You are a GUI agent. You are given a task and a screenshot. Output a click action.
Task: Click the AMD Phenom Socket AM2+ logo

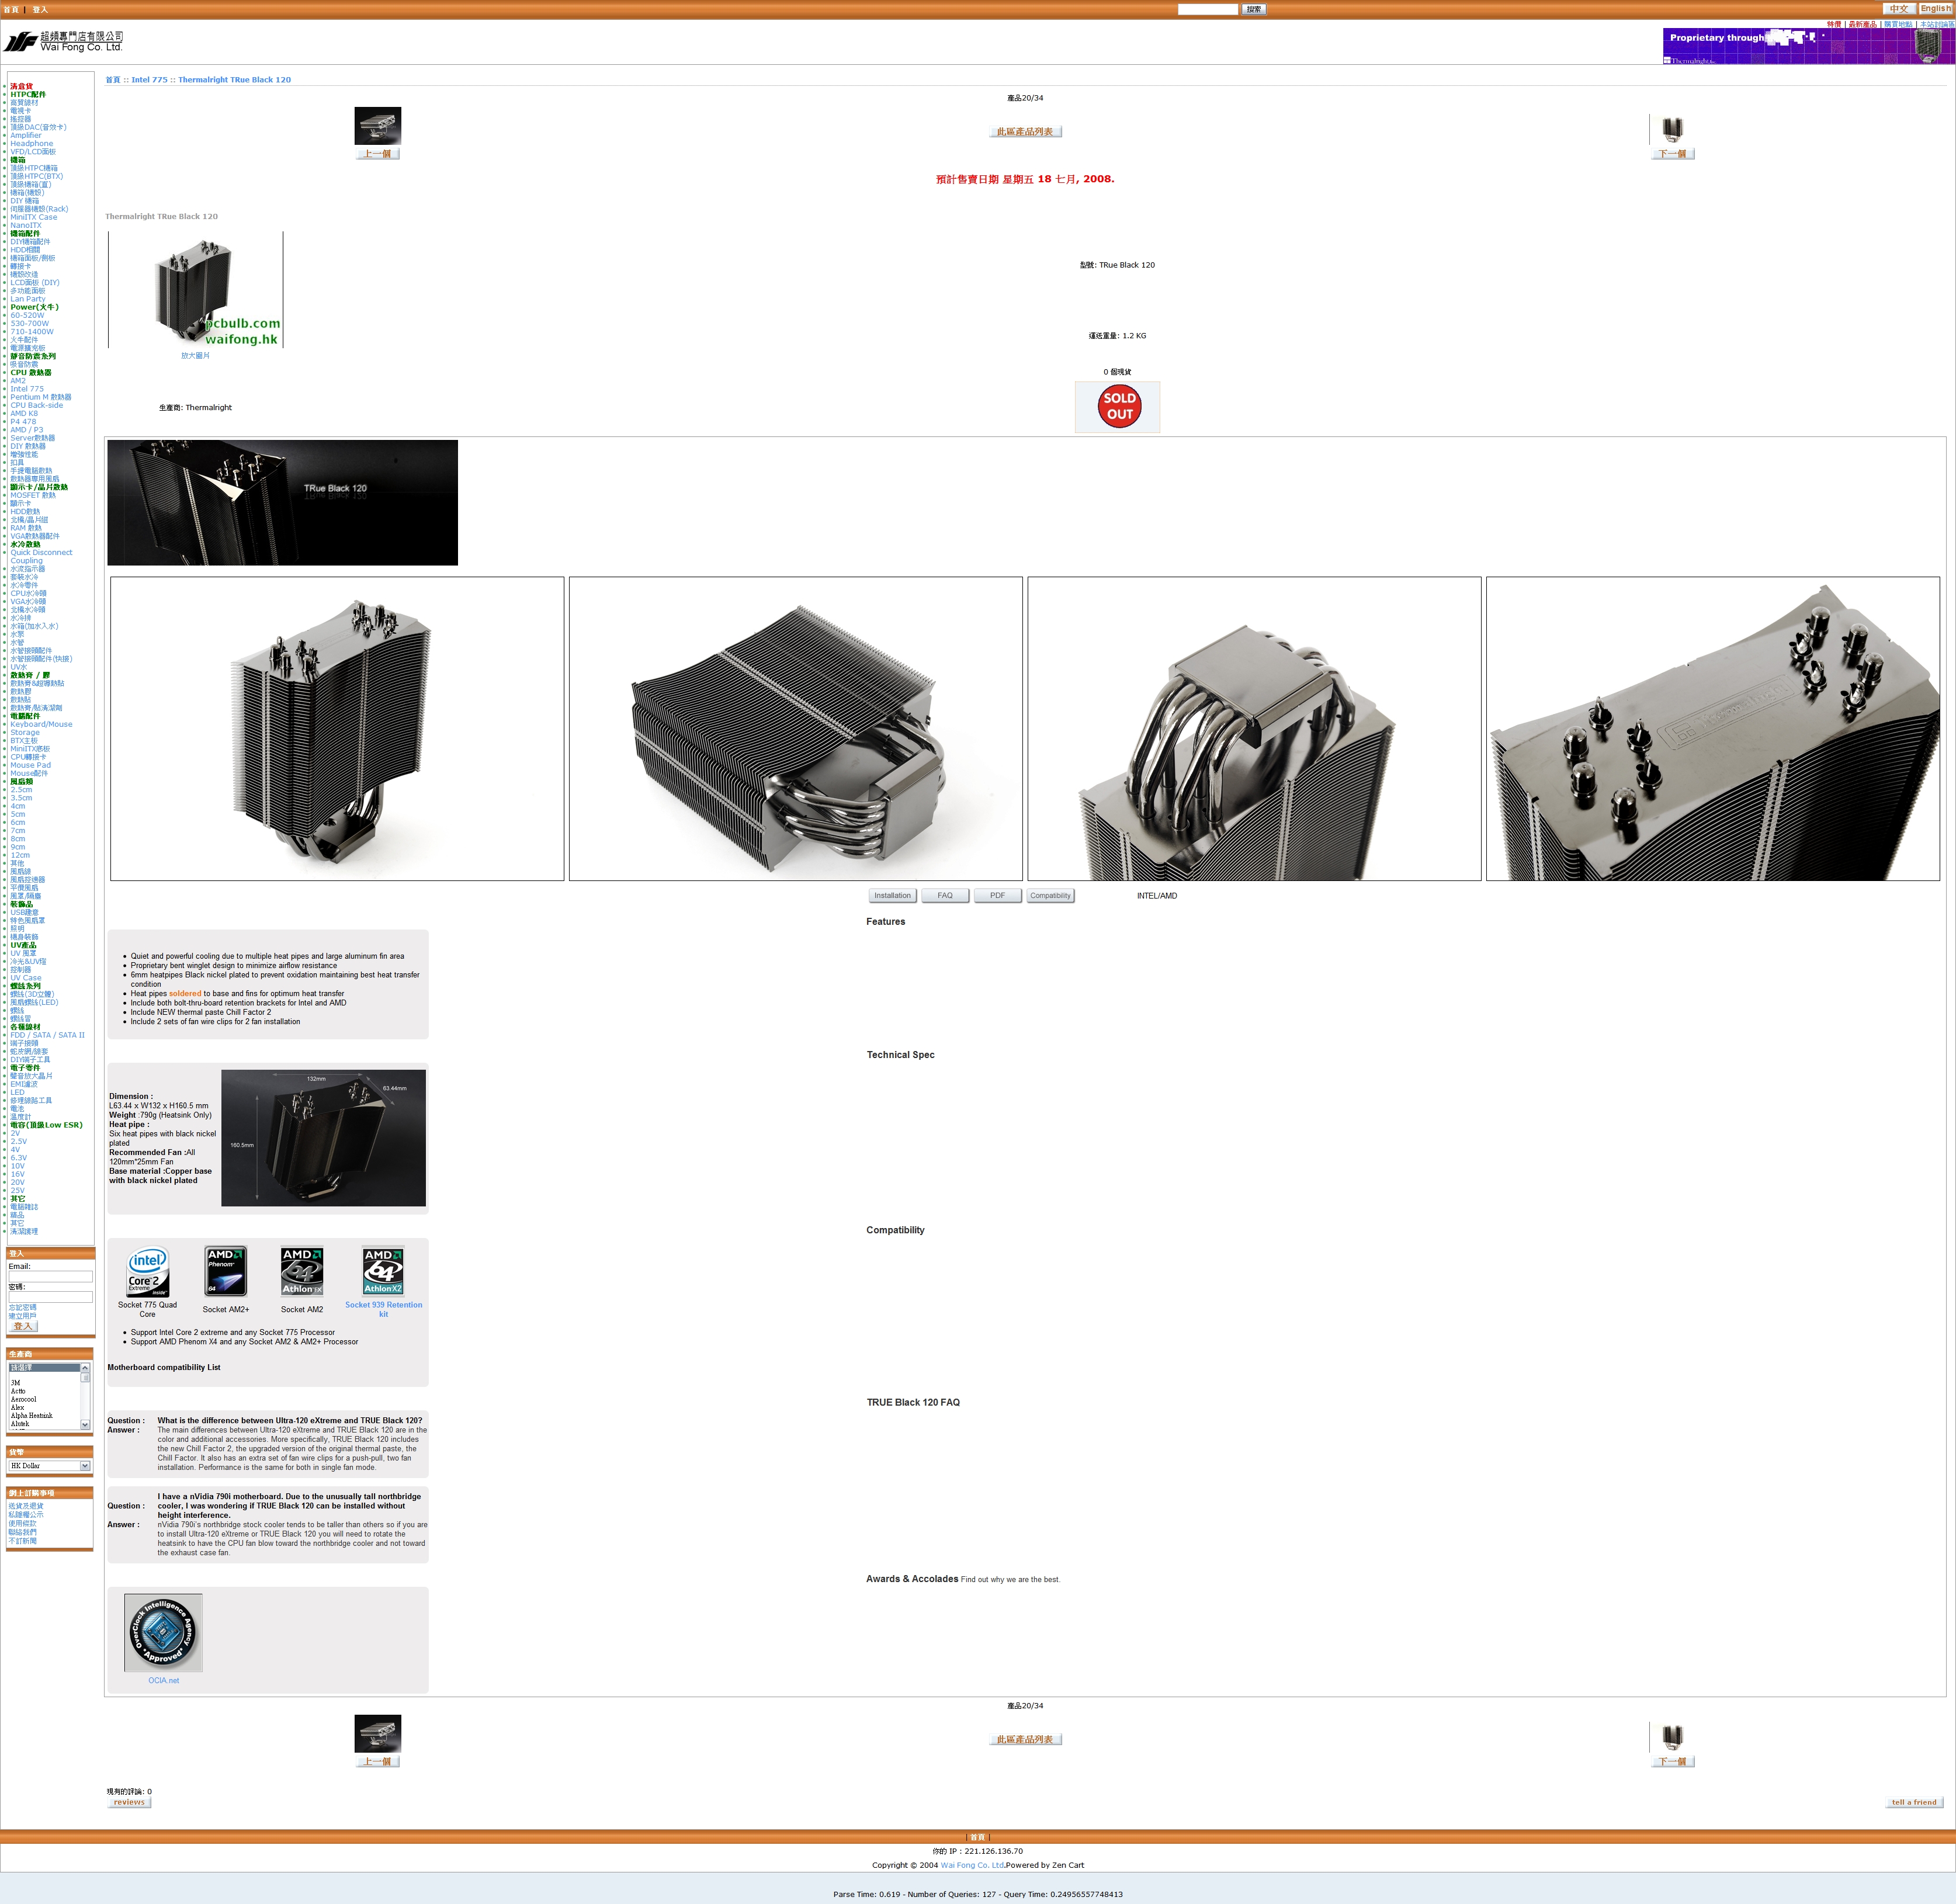tap(225, 1272)
